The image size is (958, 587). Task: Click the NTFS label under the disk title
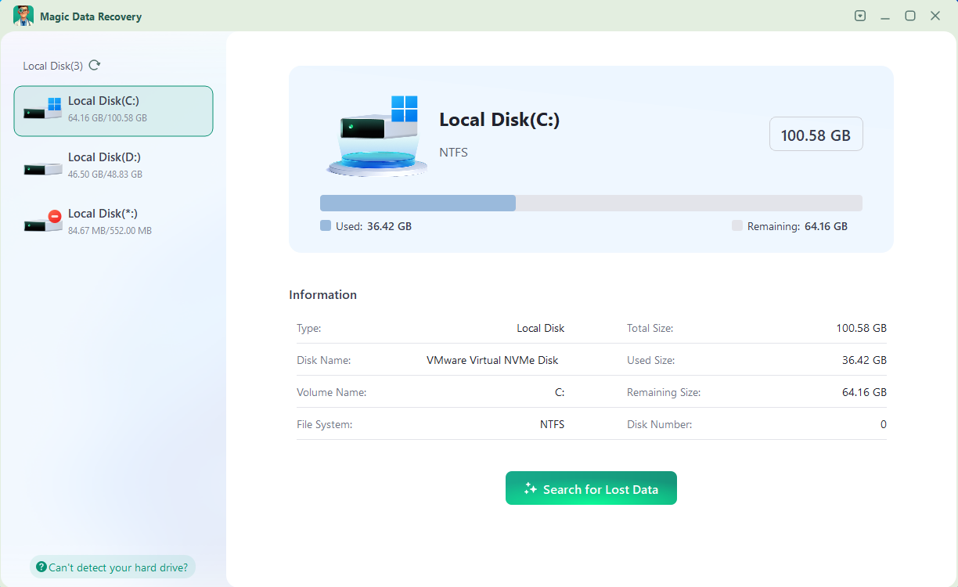pos(453,153)
